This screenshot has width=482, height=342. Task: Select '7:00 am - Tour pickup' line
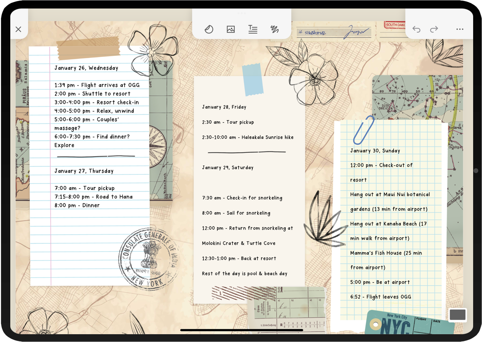click(x=84, y=188)
